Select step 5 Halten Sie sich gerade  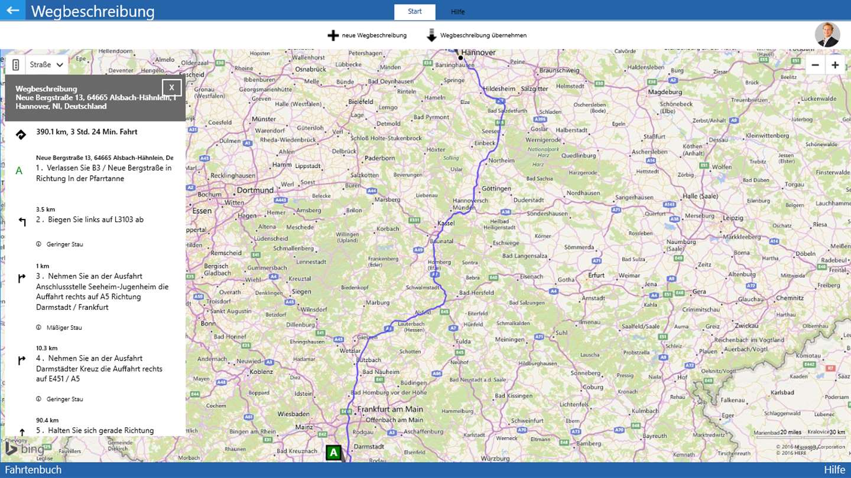[95, 430]
